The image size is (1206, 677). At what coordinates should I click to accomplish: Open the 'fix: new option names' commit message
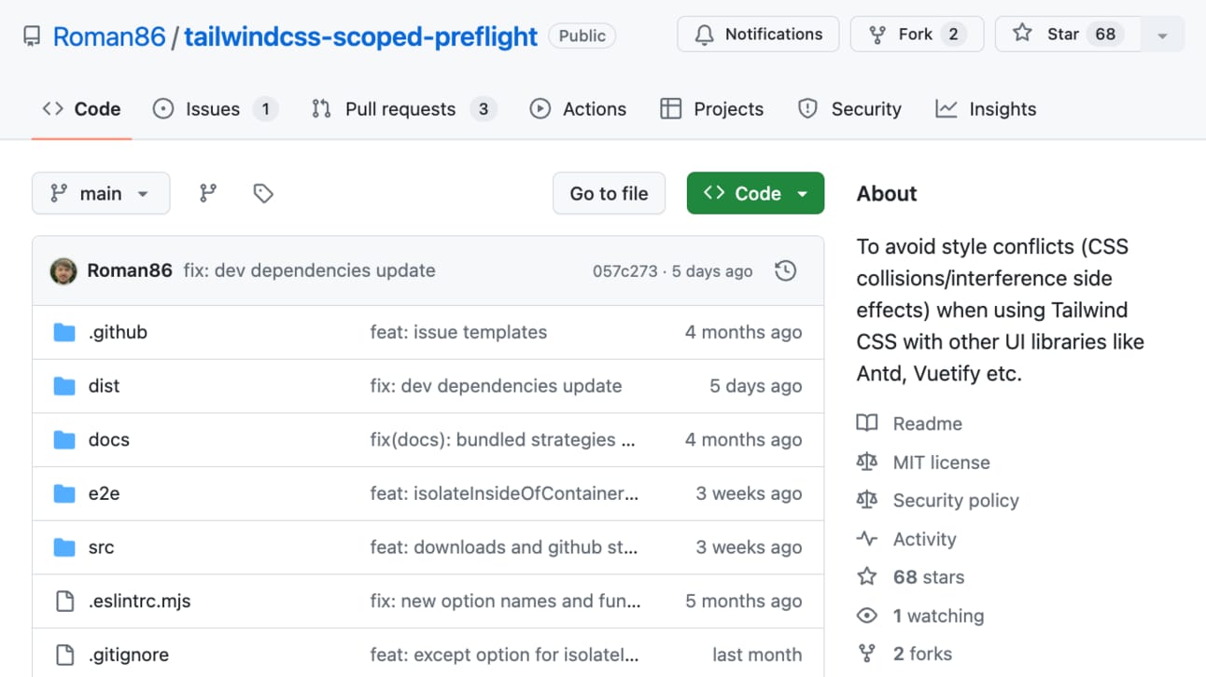click(505, 601)
